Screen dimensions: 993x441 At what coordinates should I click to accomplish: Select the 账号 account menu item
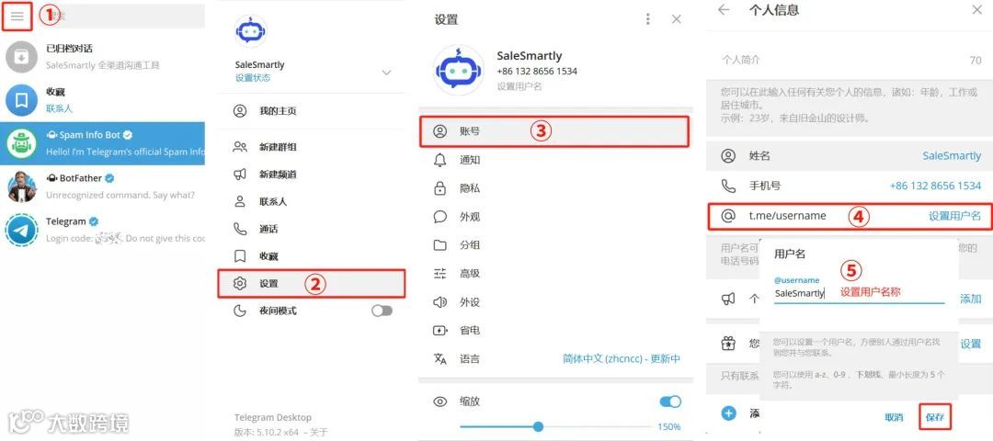(554, 131)
